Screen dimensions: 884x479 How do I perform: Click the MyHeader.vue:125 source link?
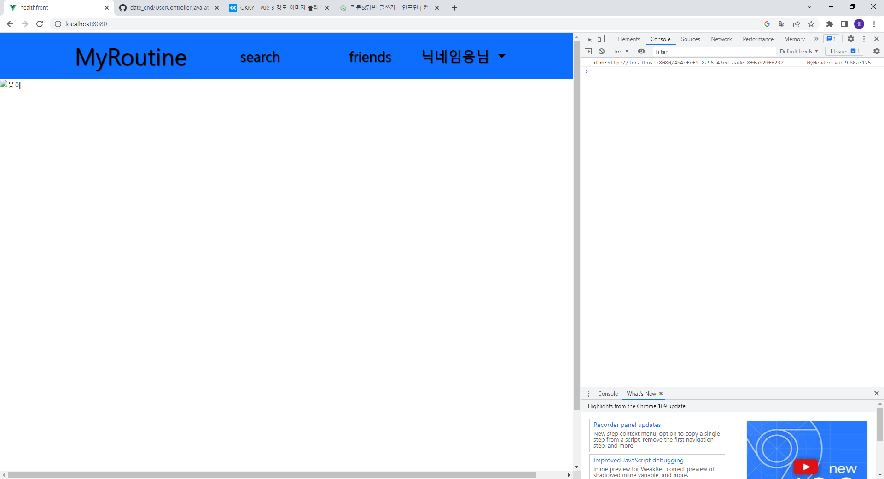click(x=839, y=63)
